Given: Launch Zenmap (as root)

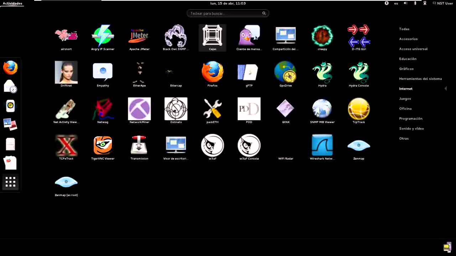Looking at the screenshot, I should point(66,184).
